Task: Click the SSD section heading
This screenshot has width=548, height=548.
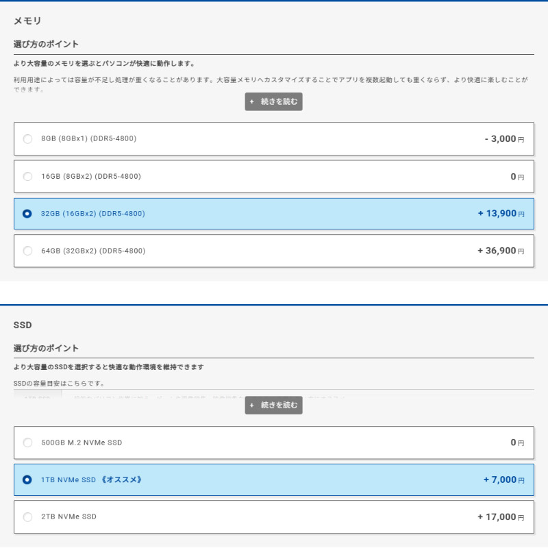Action: tap(23, 325)
